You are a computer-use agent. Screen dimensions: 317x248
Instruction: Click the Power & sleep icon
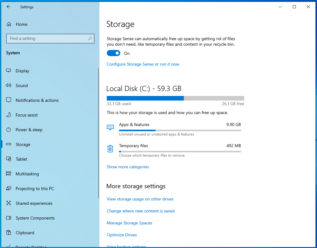9,129
